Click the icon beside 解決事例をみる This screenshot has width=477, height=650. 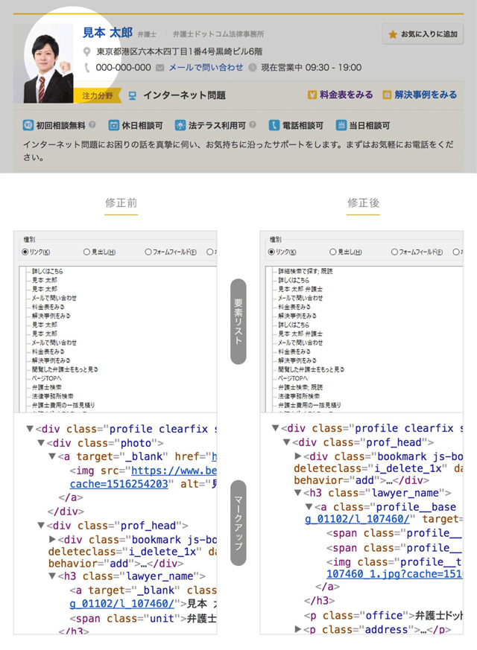coord(387,95)
